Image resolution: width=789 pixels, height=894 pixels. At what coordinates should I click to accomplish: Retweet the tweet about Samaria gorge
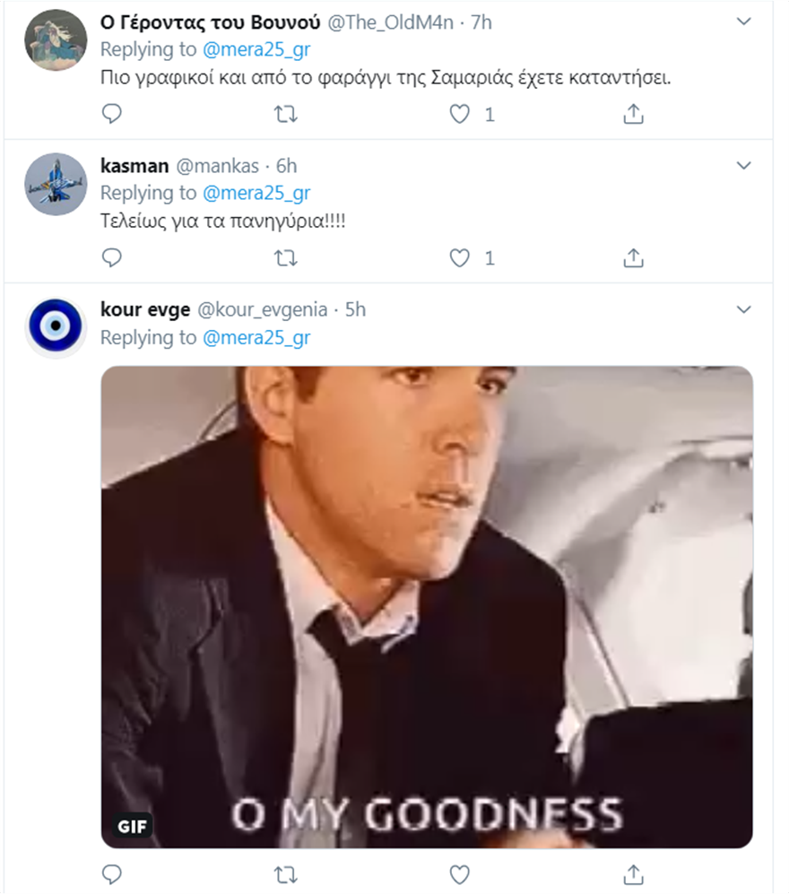(285, 114)
